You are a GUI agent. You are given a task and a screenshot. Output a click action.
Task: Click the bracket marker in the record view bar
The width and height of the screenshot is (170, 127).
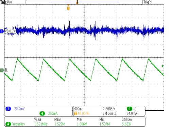coord(77,2)
